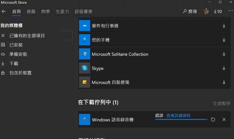234x139 pixels.
Task: Click the 在下載佇列中 (1) heading
Action: click(x=98, y=102)
